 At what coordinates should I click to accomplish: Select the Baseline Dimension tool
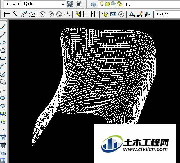pyautogui.click(x=86, y=14)
